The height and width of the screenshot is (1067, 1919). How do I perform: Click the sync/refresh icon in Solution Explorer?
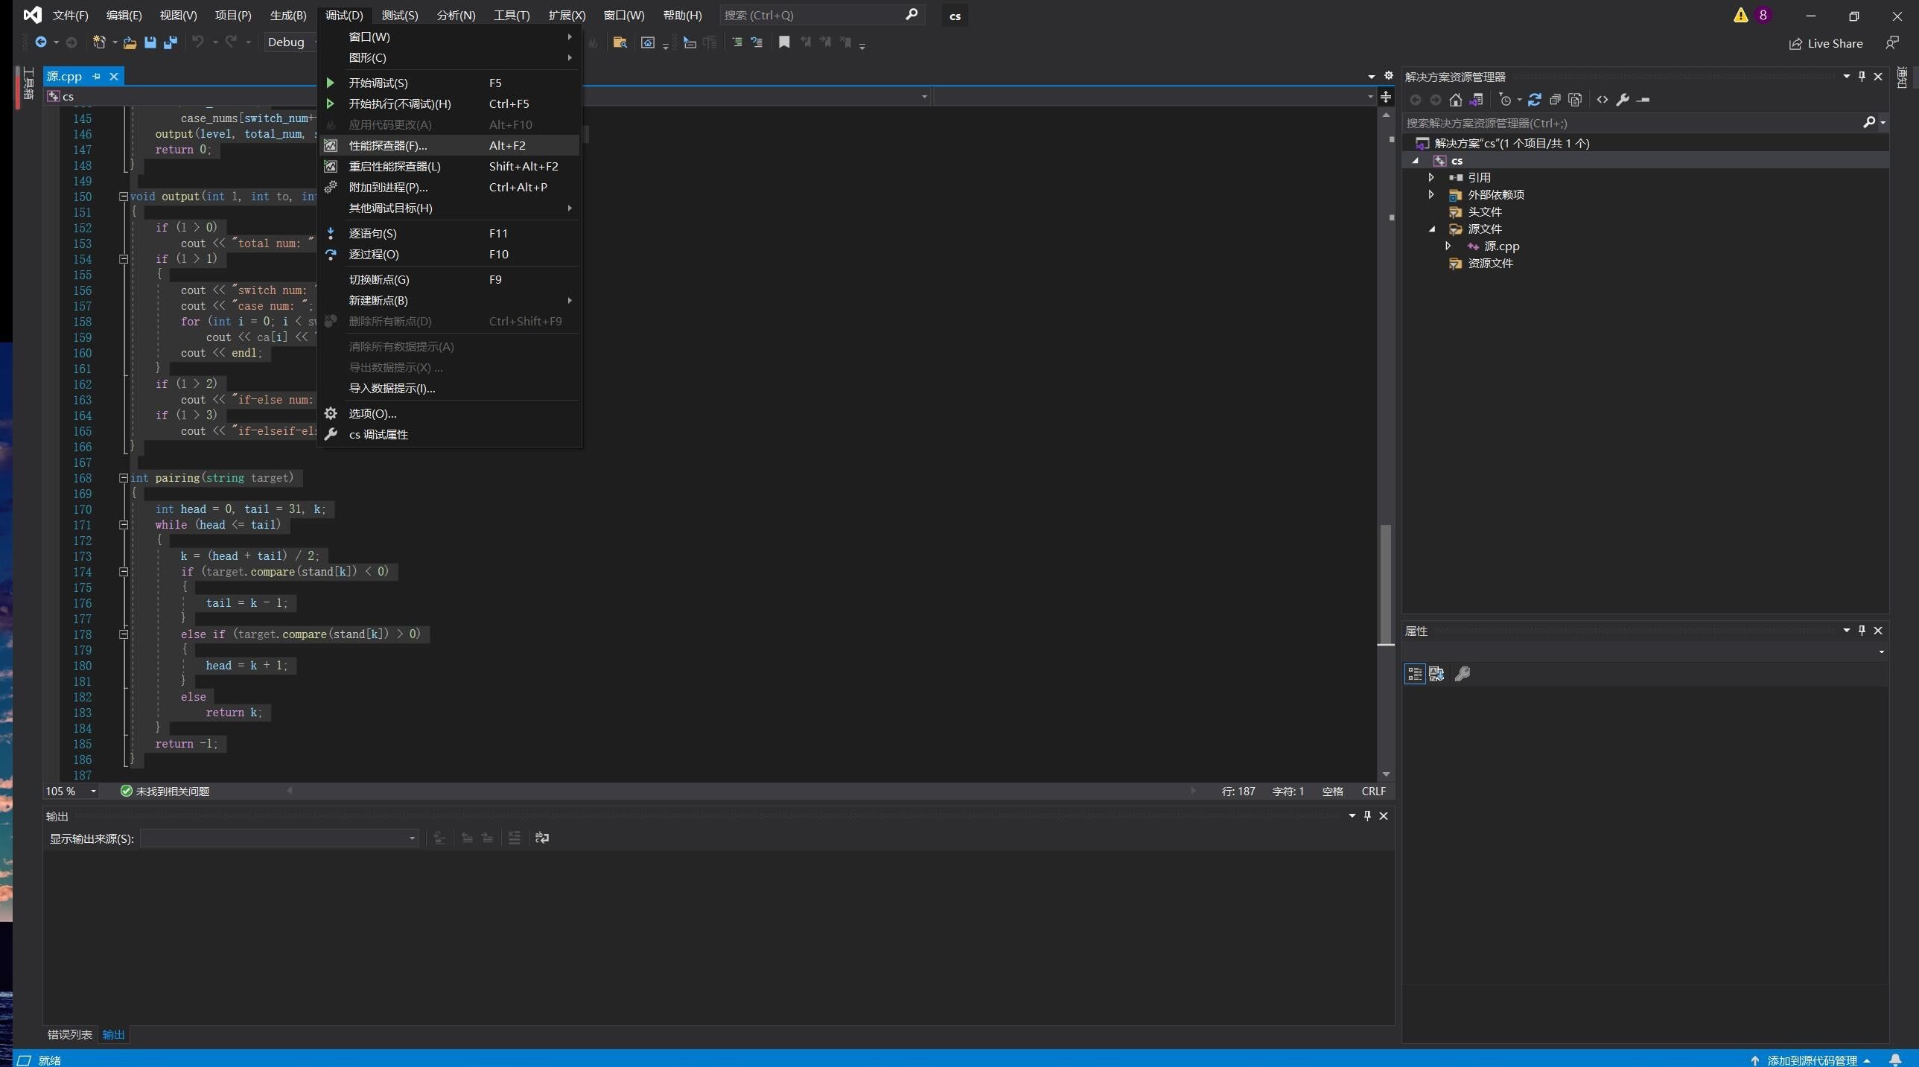tap(1534, 100)
